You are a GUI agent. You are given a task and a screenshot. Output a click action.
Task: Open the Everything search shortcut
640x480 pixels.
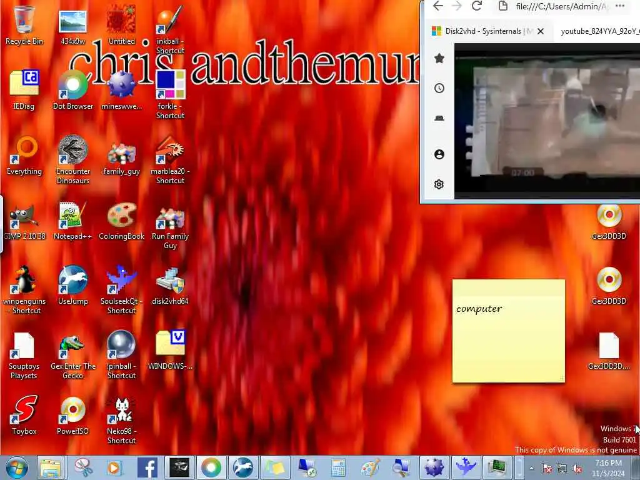[x=24, y=155]
